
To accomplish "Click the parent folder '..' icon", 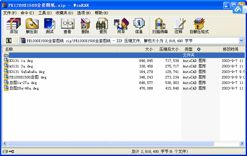I will click(6, 55).
